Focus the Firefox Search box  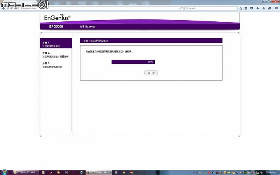pyautogui.click(x=211, y=9)
